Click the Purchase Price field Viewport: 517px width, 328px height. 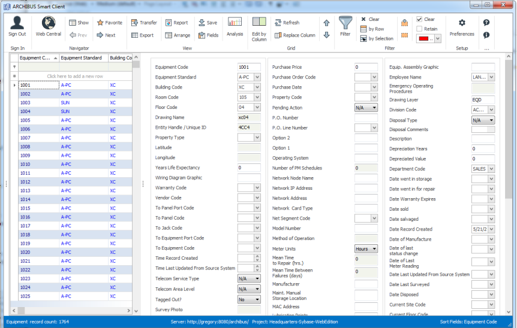(366, 67)
